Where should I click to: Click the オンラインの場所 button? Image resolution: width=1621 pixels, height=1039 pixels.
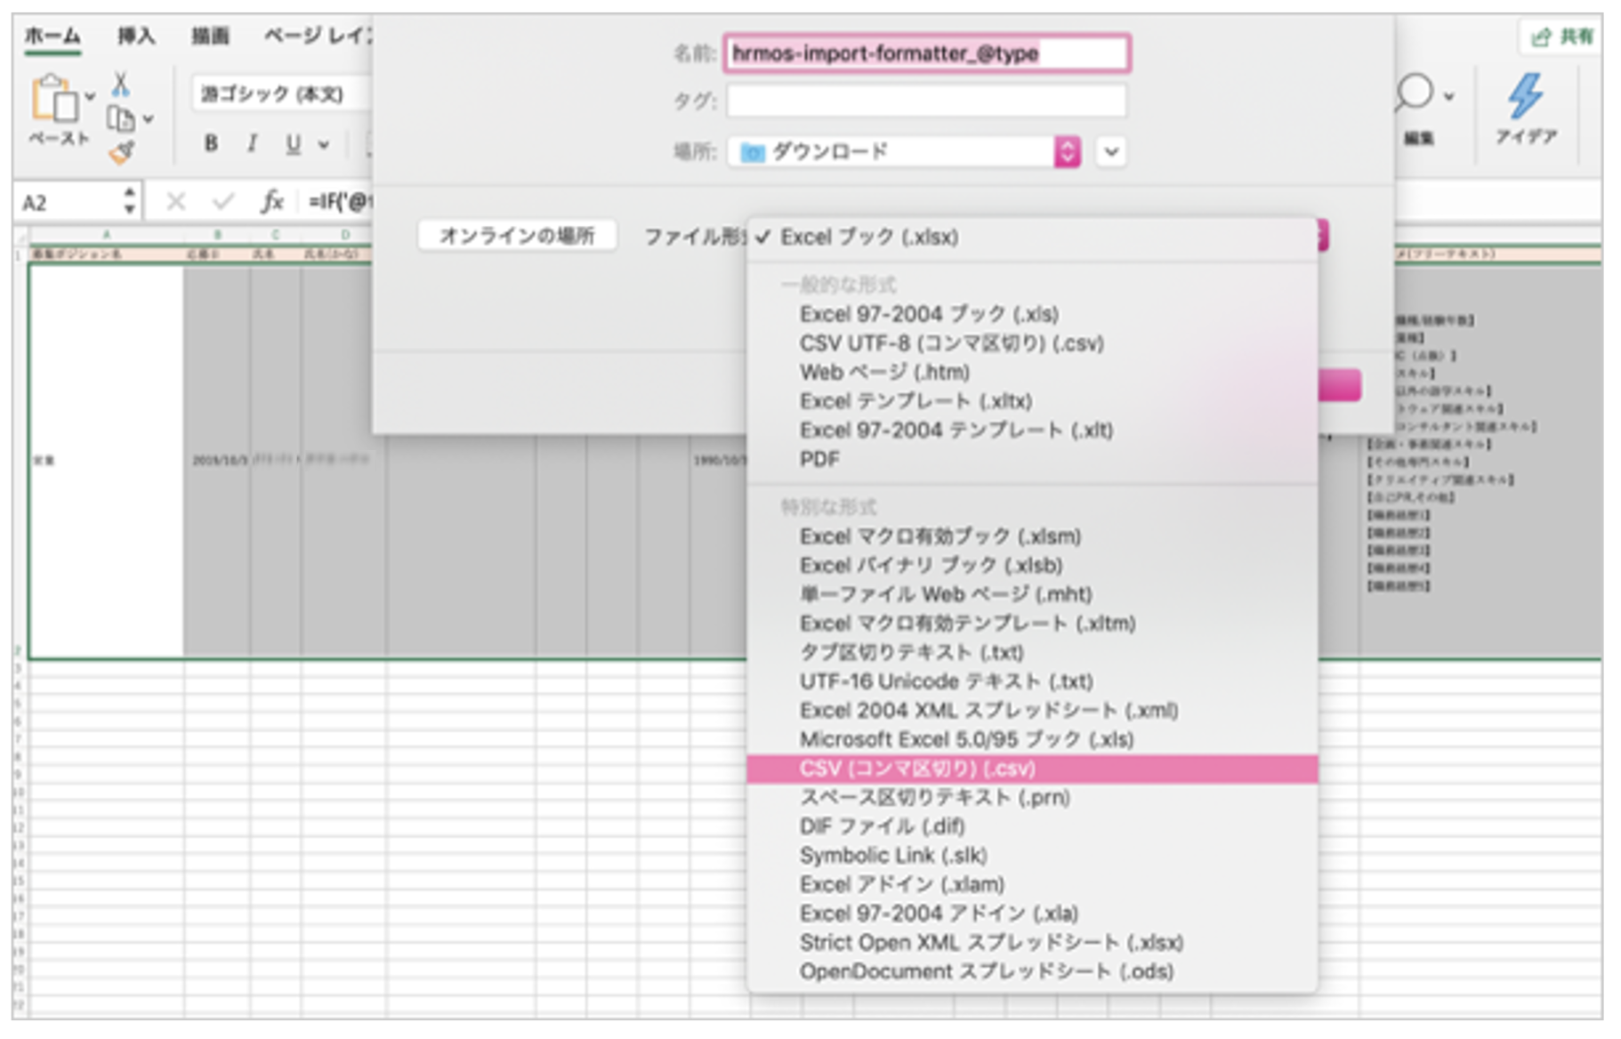pos(517,236)
